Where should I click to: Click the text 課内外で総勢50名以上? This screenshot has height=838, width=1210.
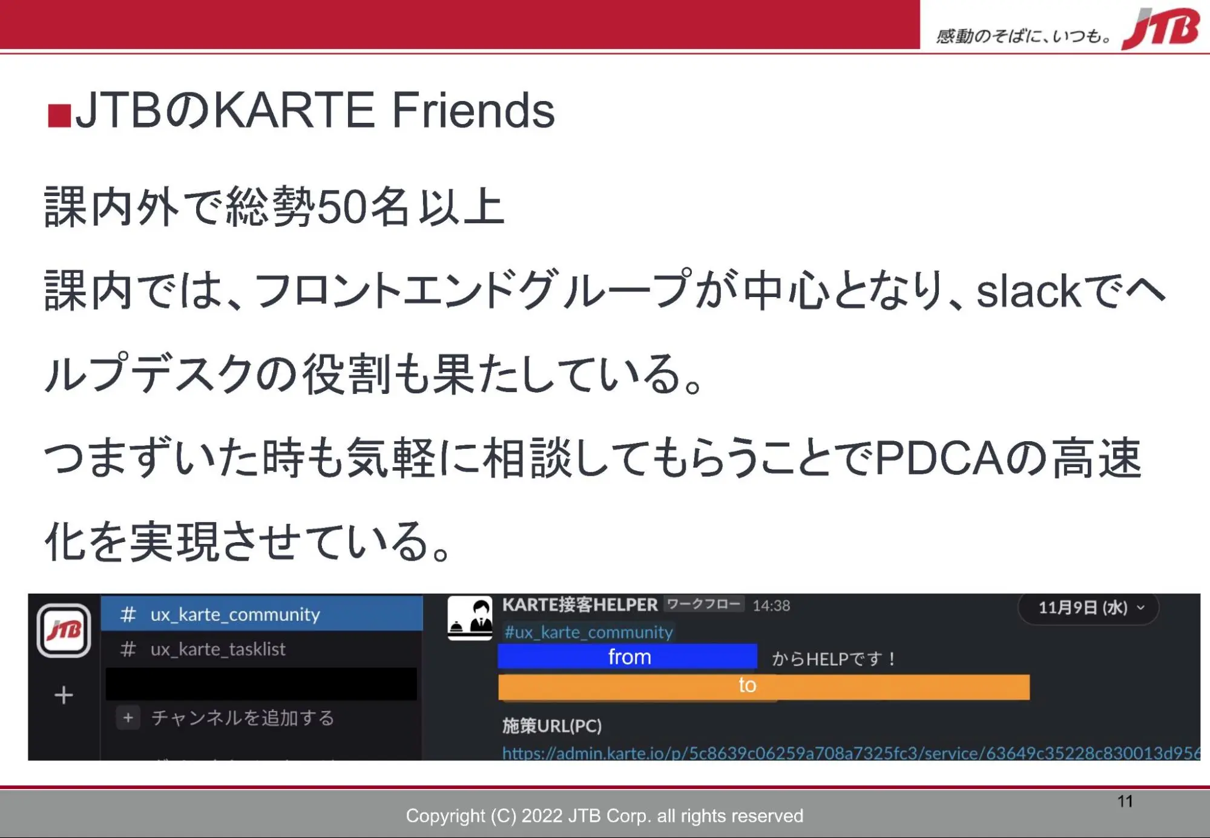click(x=274, y=207)
